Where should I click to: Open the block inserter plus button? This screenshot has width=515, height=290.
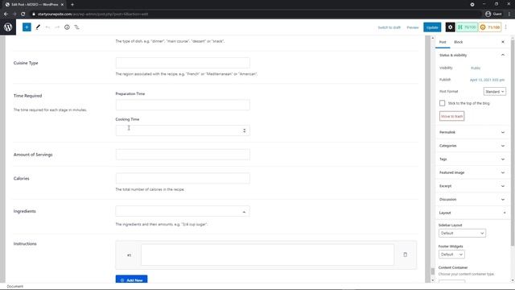27,27
